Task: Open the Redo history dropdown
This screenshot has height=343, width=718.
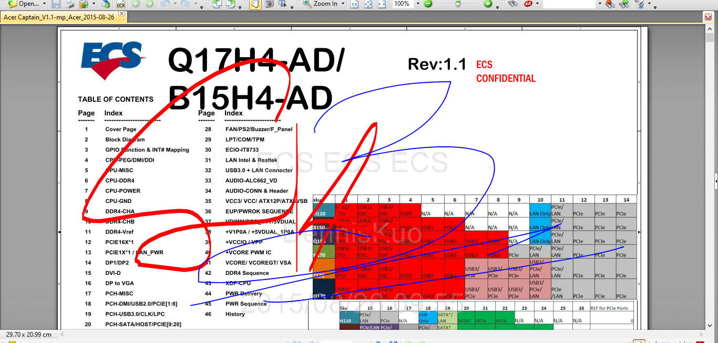Action: click(x=196, y=4)
